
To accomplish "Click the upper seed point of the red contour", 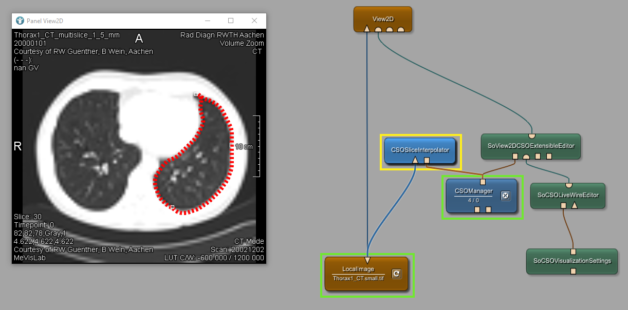I will click(196, 94).
